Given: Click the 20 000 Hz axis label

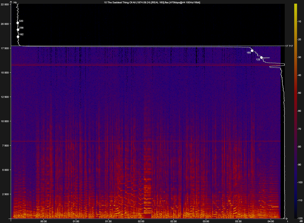Looking at the screenshot, I should pyautogui.click(x=5, y=24).
